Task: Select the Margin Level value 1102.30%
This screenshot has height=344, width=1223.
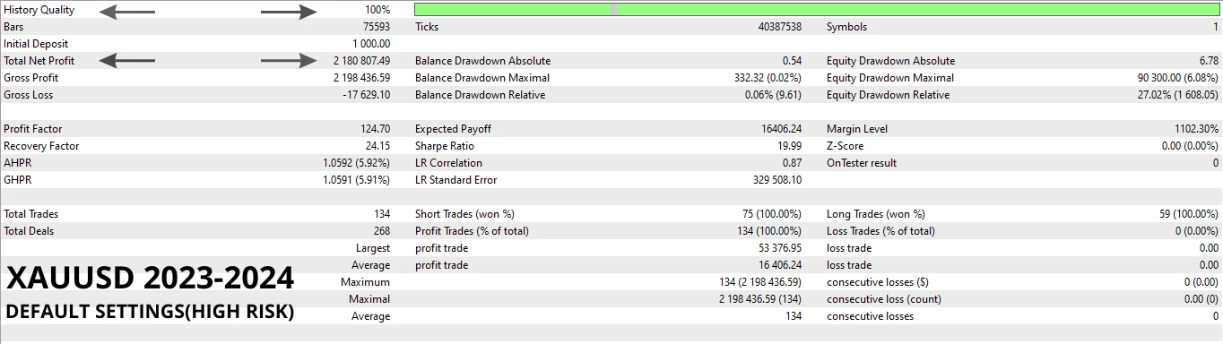Action: click(1197, 129)
